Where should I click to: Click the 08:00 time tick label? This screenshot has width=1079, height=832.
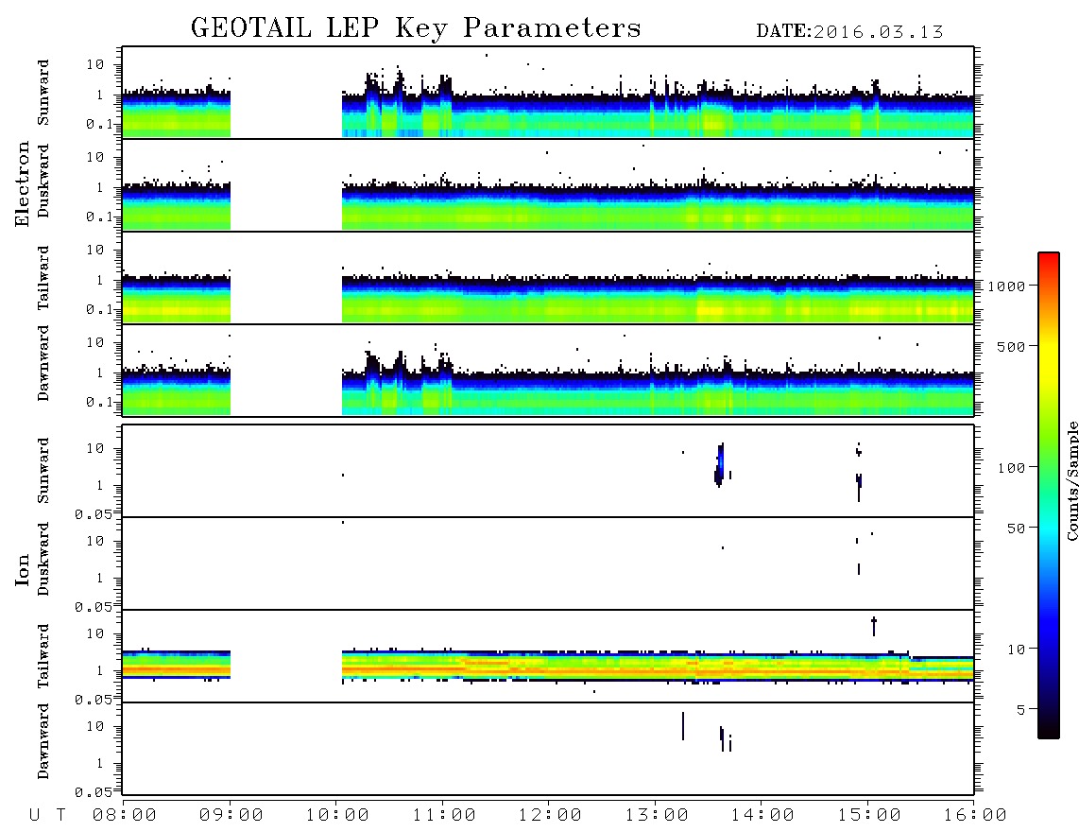coord(125,815)
